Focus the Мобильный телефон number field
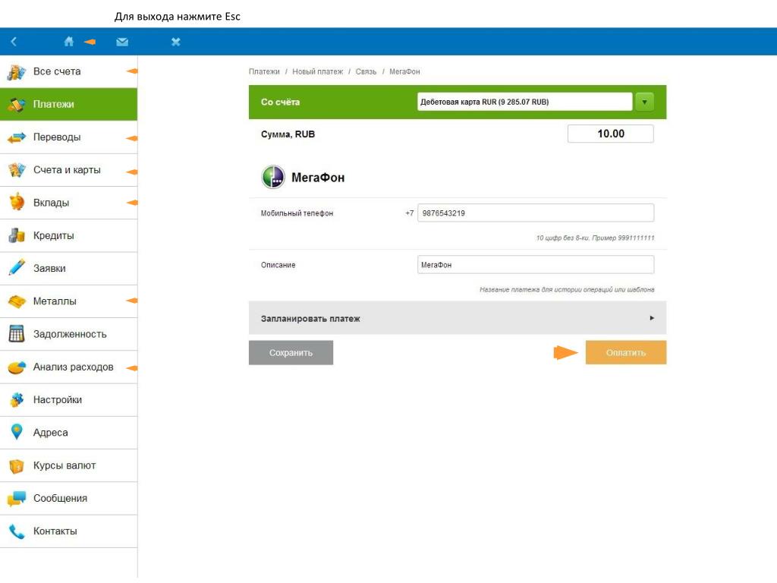The image size is (777, 583). tap(536, 213)
